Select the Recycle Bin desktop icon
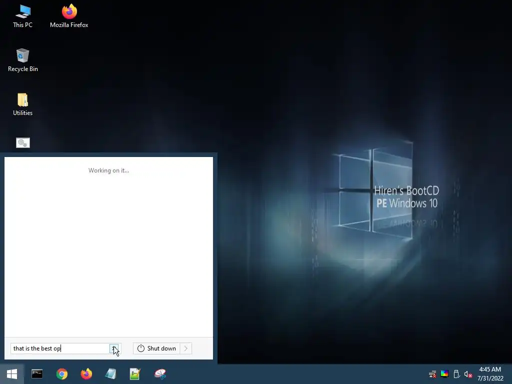The height and width of the screenshot is (384, 512). [x=23, y=60]
